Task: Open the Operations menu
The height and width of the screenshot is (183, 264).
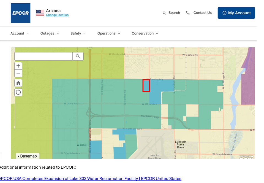Action: [109, 33]
